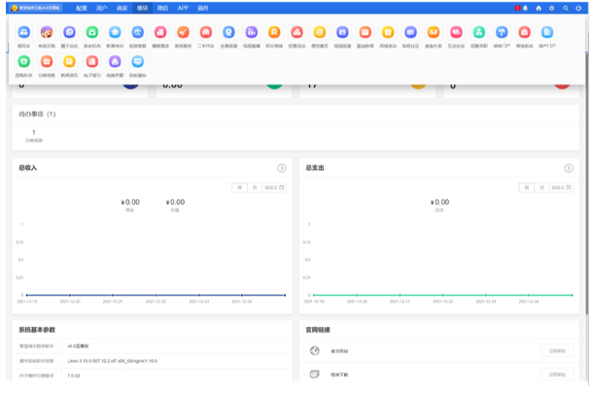The width and height of the screenshot is (592, 393).
Task: Click the search icon in top bar
Action: 566,7
